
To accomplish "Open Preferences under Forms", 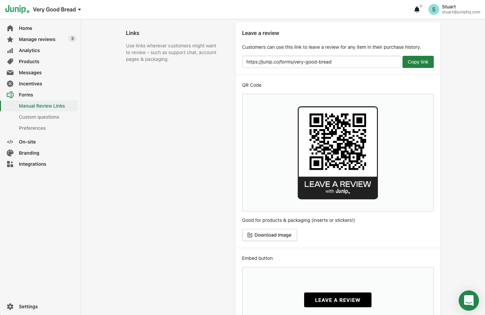I will tap(32, 128).
